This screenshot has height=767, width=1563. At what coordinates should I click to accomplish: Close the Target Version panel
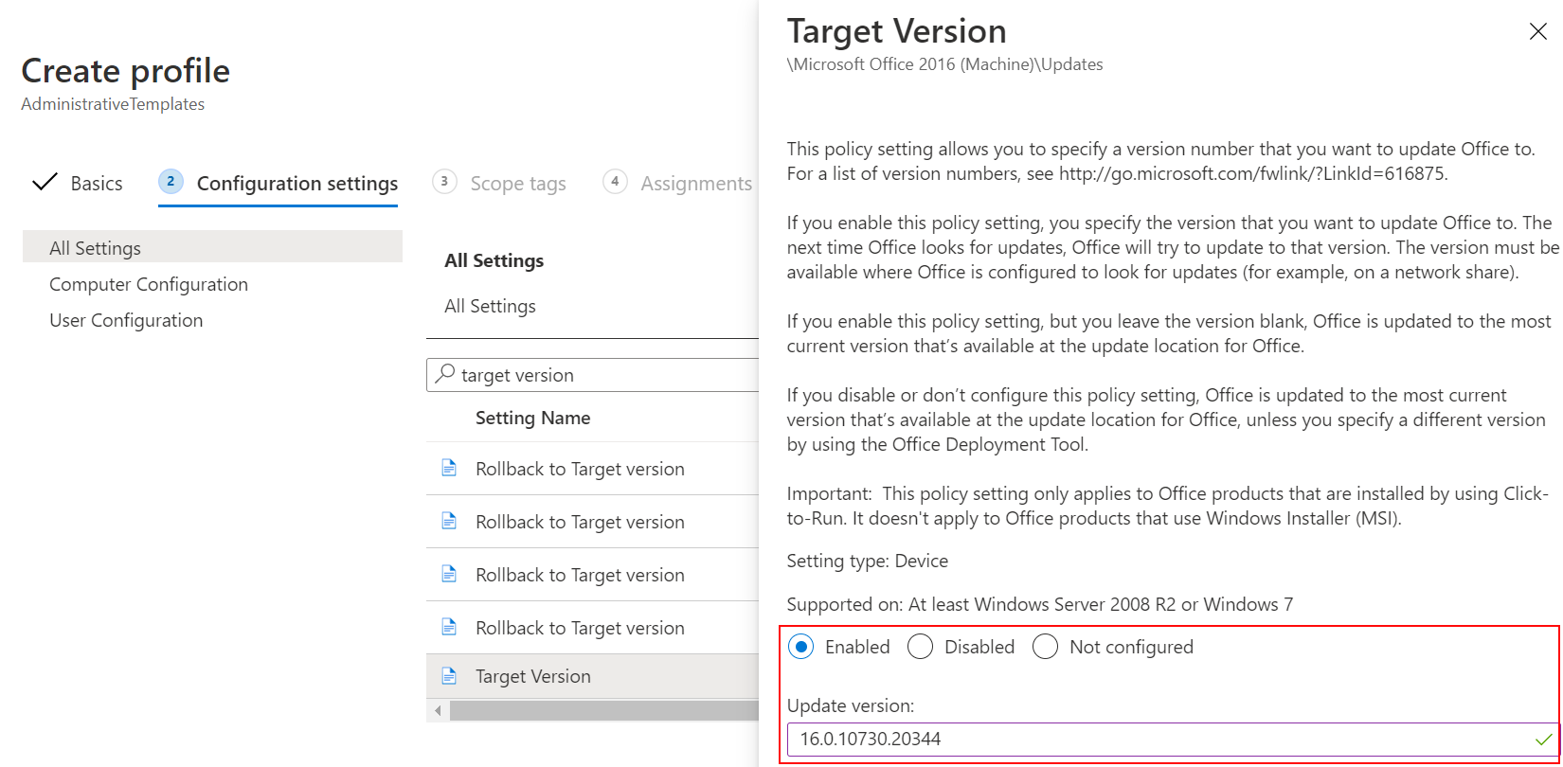[x=1538, y=32]
